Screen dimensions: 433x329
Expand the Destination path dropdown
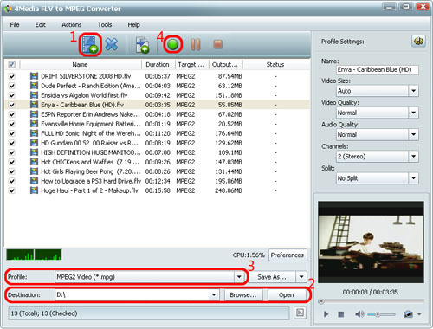pyautogui.click(x=214, y=294)
